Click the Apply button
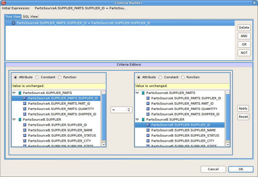Viewport: 258px width, 177px height. point(243,109)
